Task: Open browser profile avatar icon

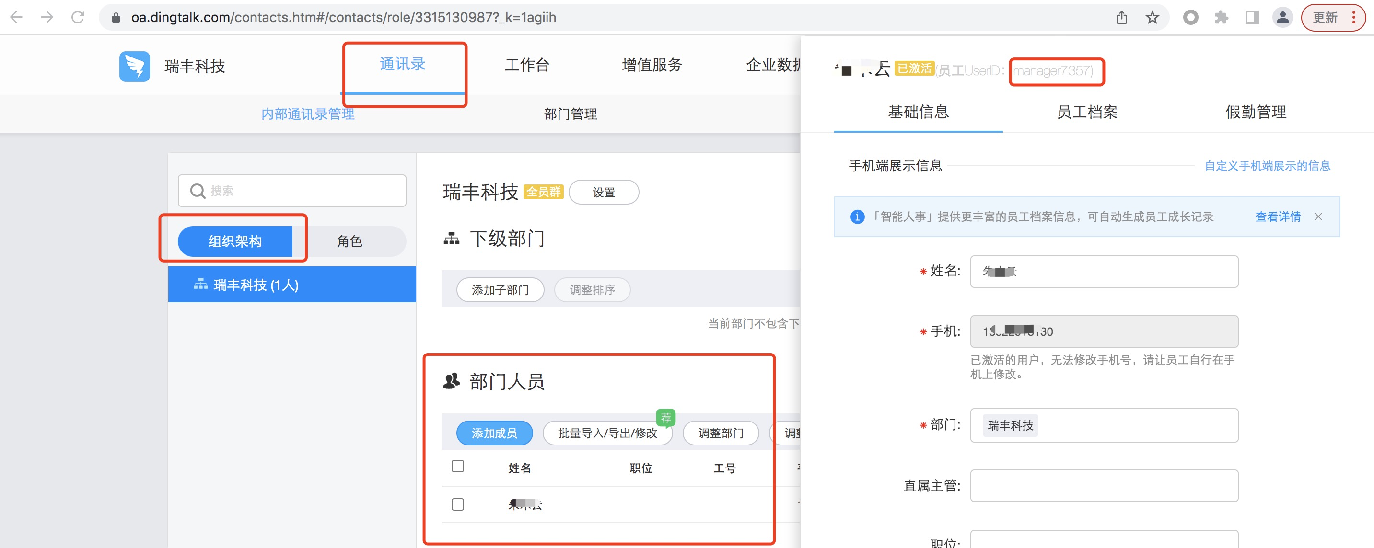Action: click(x=1282, y=18)
